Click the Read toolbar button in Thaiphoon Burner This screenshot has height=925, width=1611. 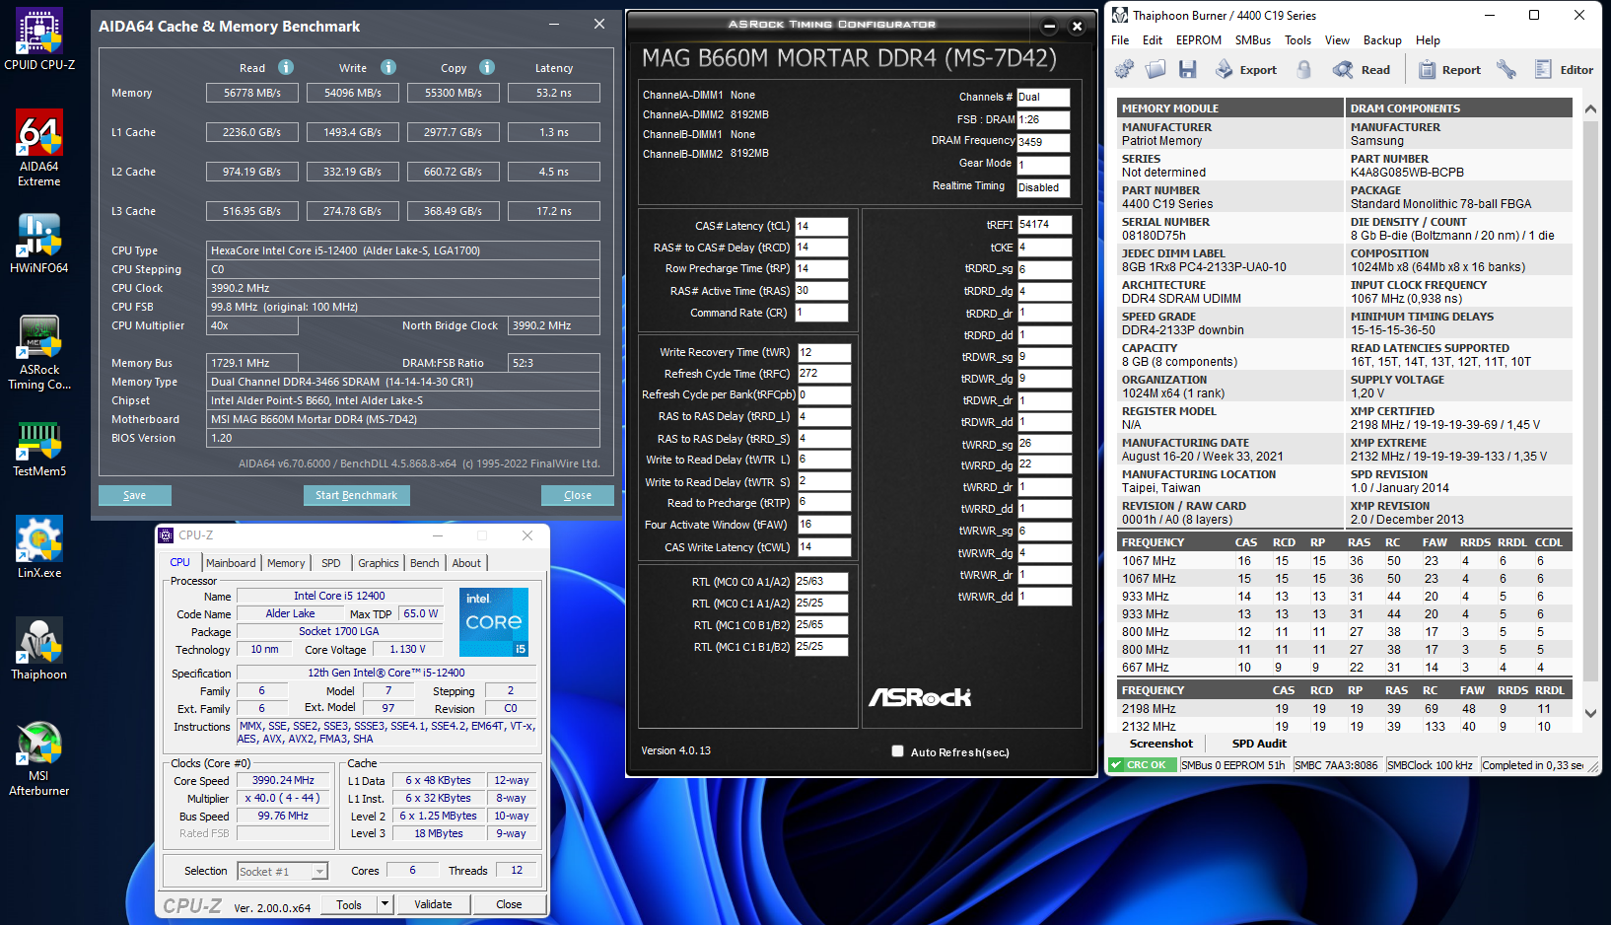pos(1362,69)
